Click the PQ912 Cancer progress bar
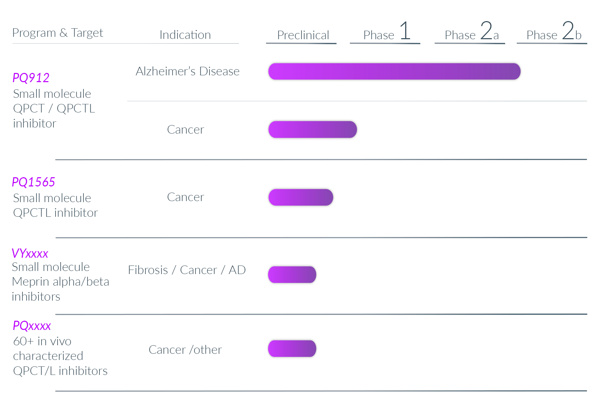The height and width of the screenshot is (409, 605). (313, 130)
